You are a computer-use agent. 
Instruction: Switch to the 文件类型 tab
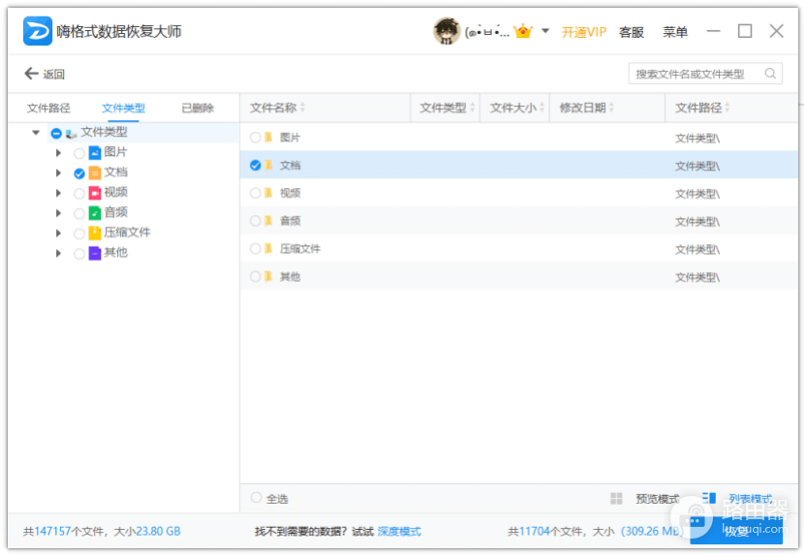123,108
